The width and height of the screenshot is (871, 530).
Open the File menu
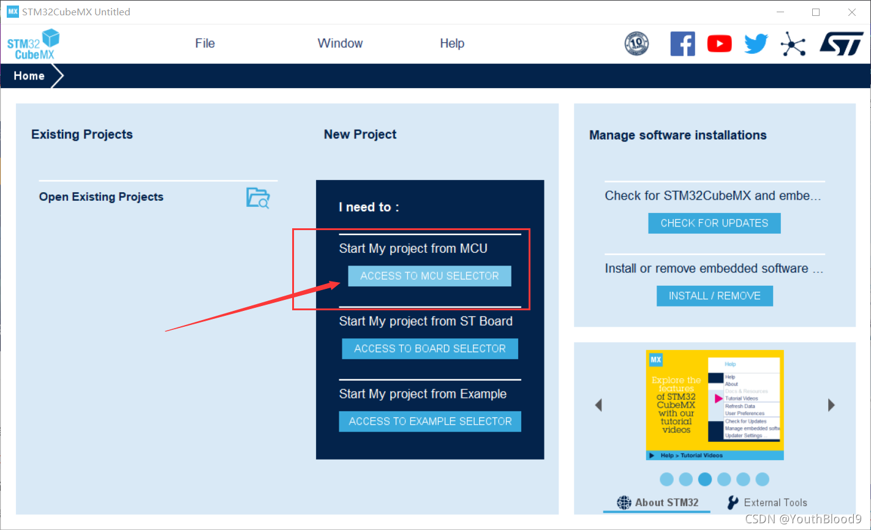click(x=205, y=43)
